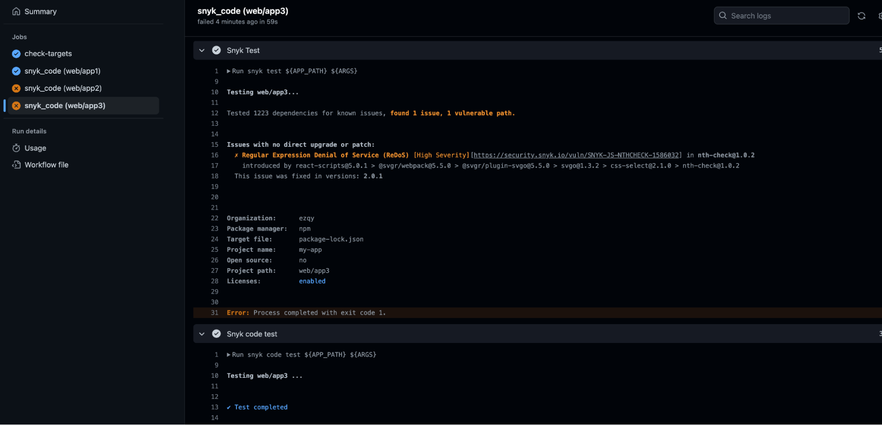Click the 'introduced by react-scripts@5.0.1' line

click(491, 166)
